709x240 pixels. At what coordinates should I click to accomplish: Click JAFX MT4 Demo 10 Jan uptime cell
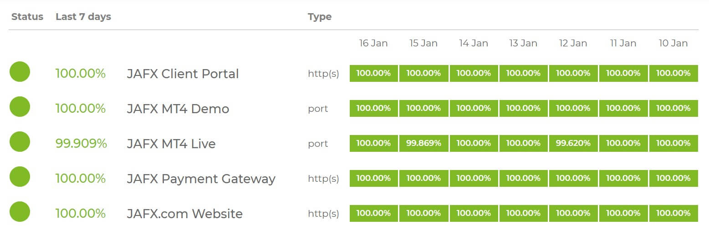pos(673,108)
